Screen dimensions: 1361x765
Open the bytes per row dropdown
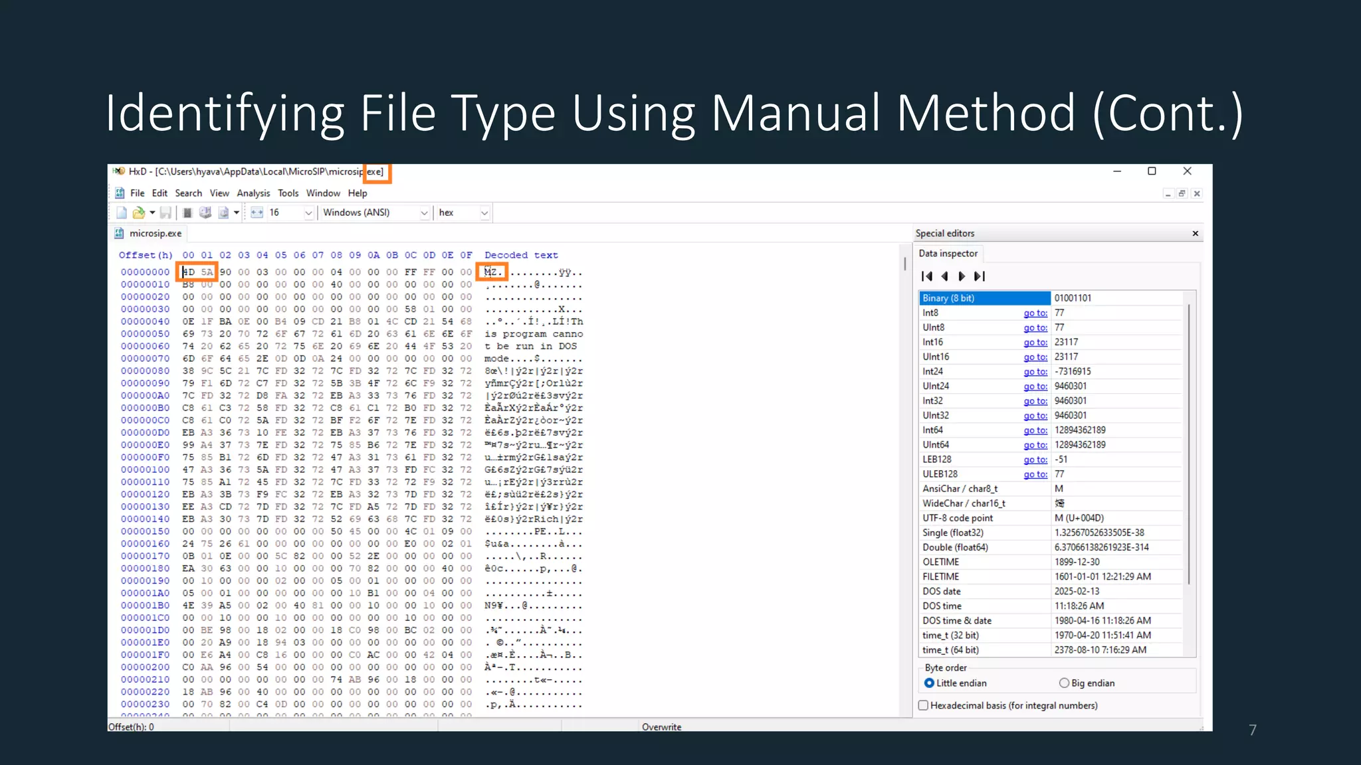pos(308,212)
